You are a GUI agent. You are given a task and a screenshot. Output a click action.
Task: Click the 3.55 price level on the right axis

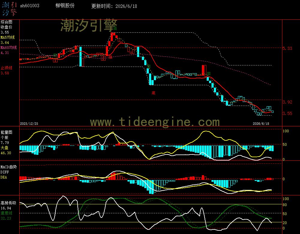point(287,113)
